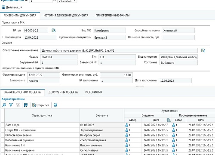Open the document date dropdown arrow
The width and height of the screenshot is (215, 155).
click(75, 1)
